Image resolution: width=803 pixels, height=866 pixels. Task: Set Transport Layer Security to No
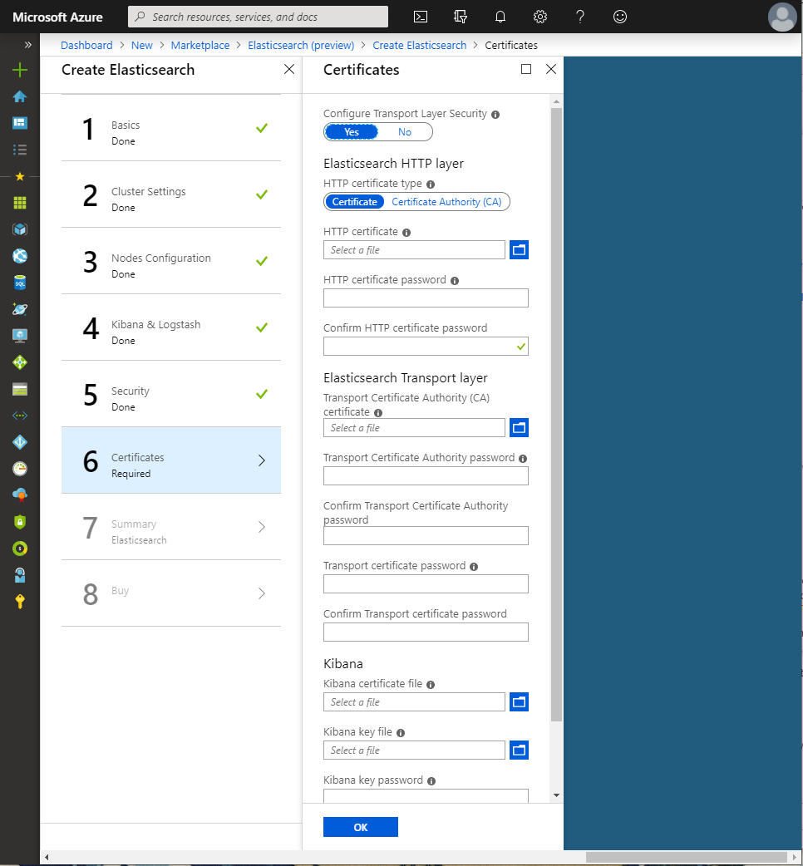coord(405,132)
